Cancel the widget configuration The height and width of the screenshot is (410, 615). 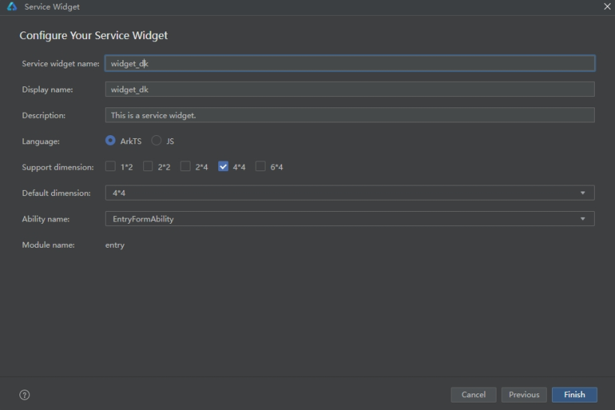click(x=473, y=395)
